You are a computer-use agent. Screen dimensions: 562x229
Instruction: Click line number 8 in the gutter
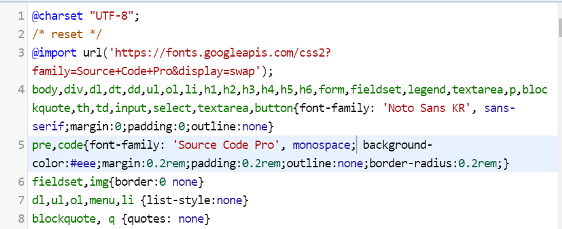pos(21,218)
